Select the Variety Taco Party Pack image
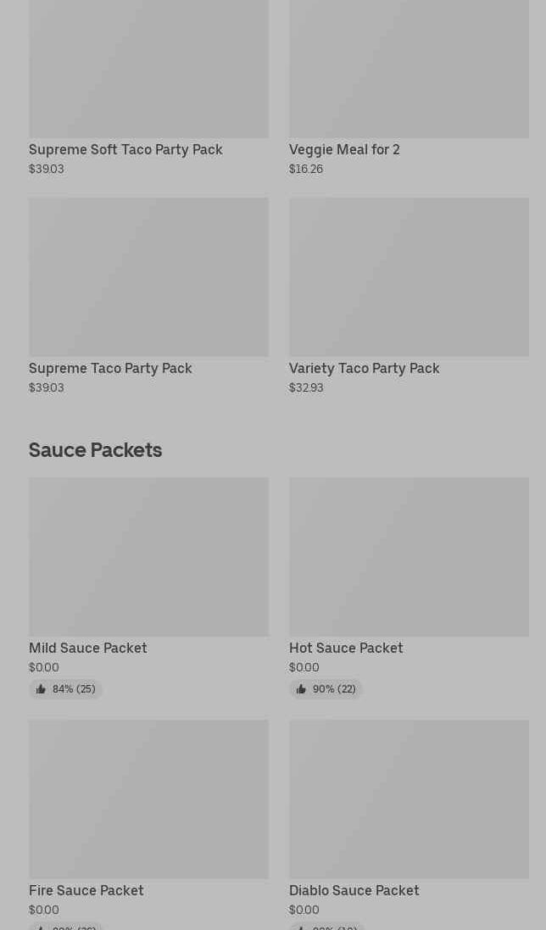546x930 pixels. click(409, 277)
